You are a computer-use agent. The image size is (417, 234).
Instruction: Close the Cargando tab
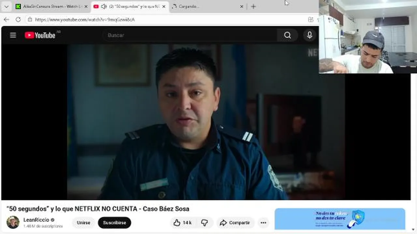(242, 6)
